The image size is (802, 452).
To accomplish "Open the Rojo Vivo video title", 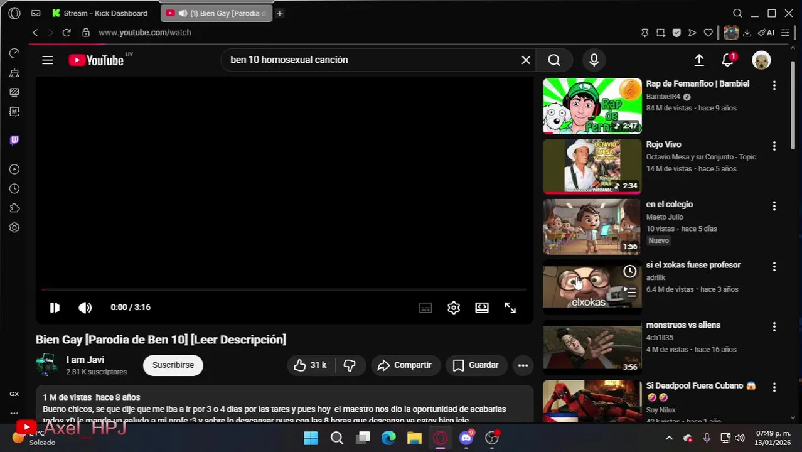I will [x=663, y=144].
